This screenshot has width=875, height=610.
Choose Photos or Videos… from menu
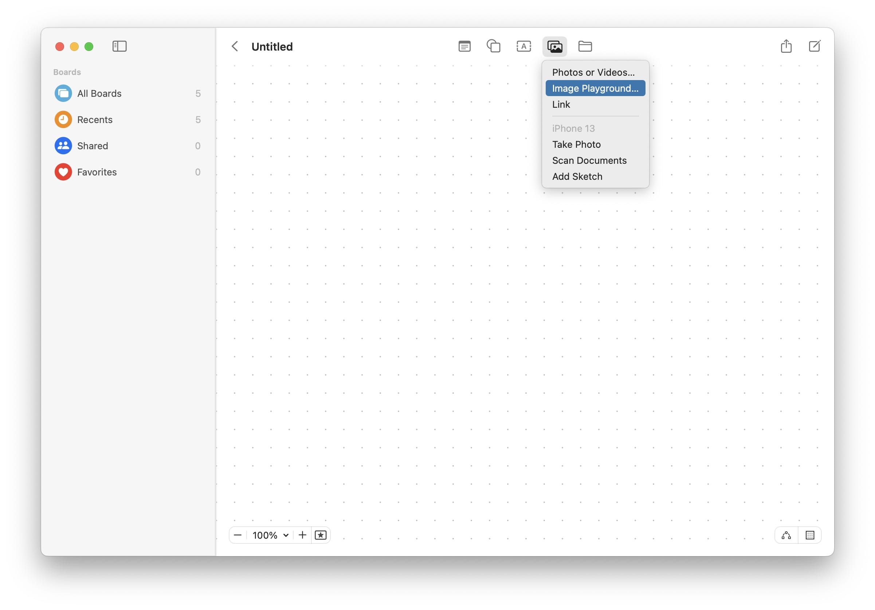pos(595,72)
